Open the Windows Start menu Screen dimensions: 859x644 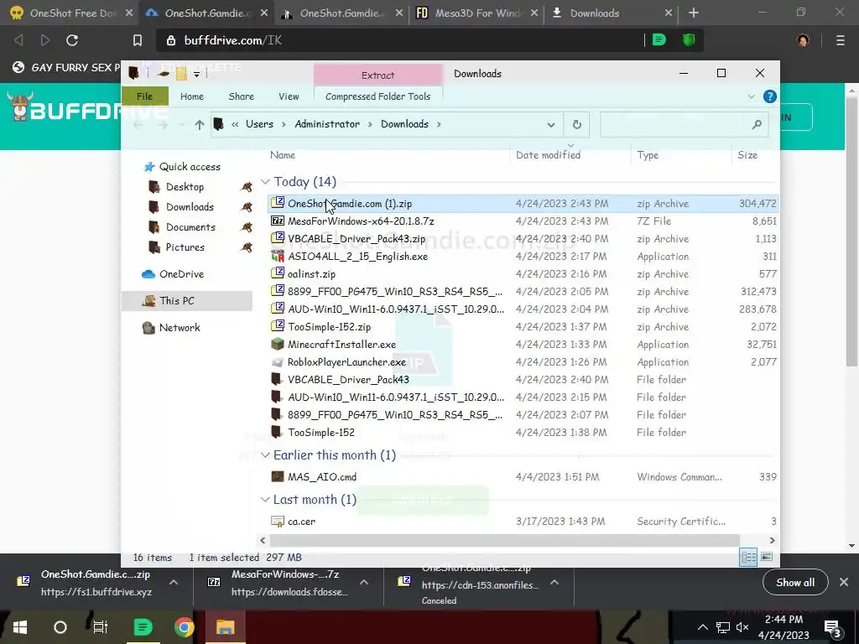click(20, 627)
